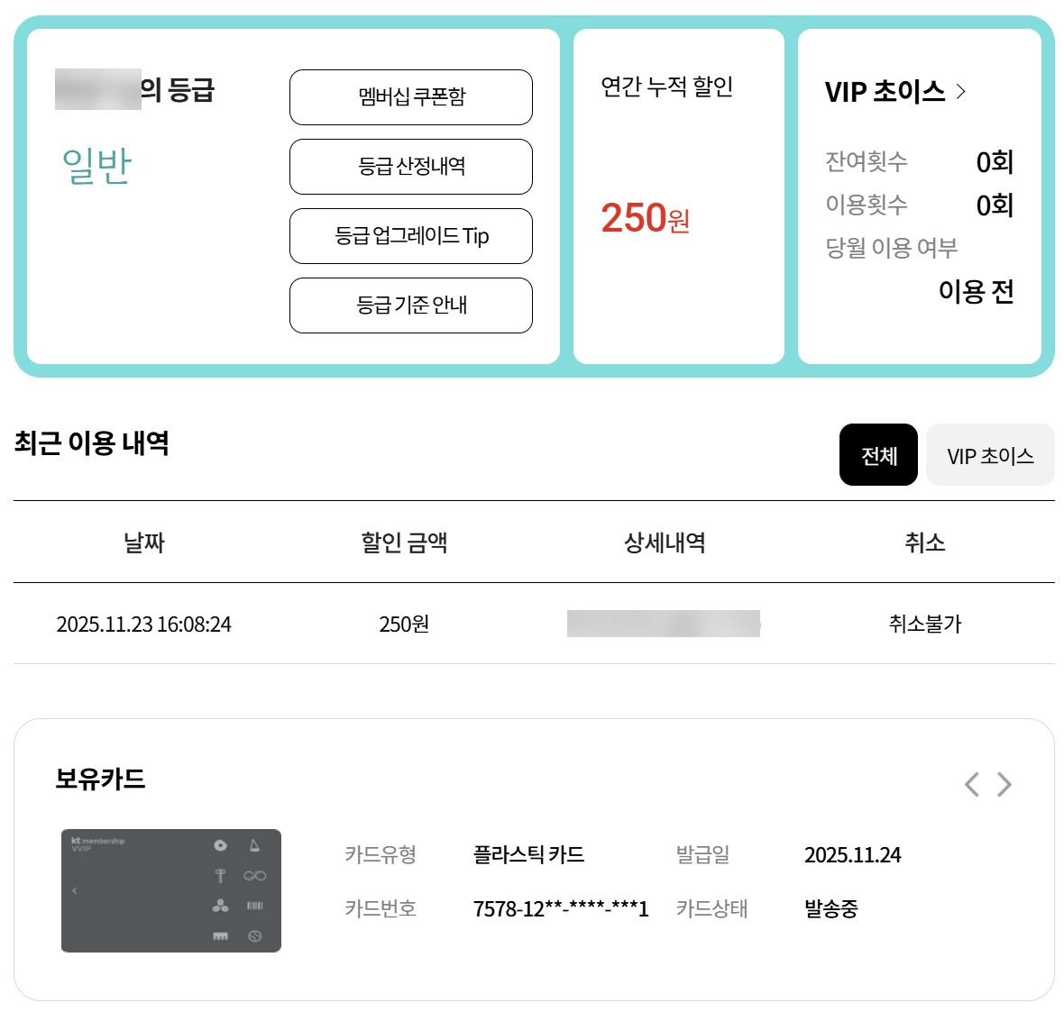The image size is (1064, 1012).
Task: Click the infinity symbol on the card
Action: (x=254, y=875)
